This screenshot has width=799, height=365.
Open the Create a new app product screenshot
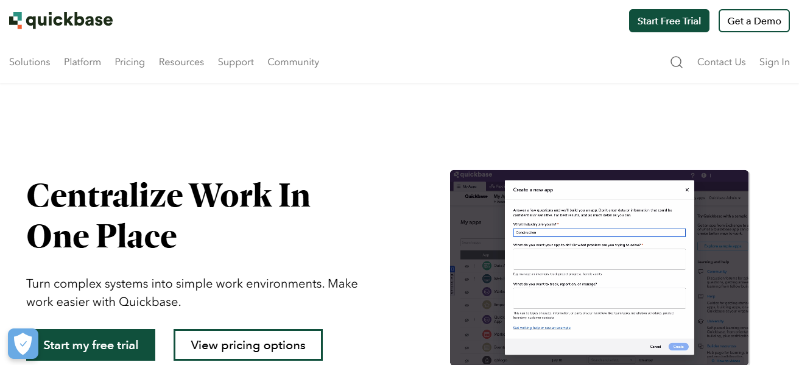(599, 268)
